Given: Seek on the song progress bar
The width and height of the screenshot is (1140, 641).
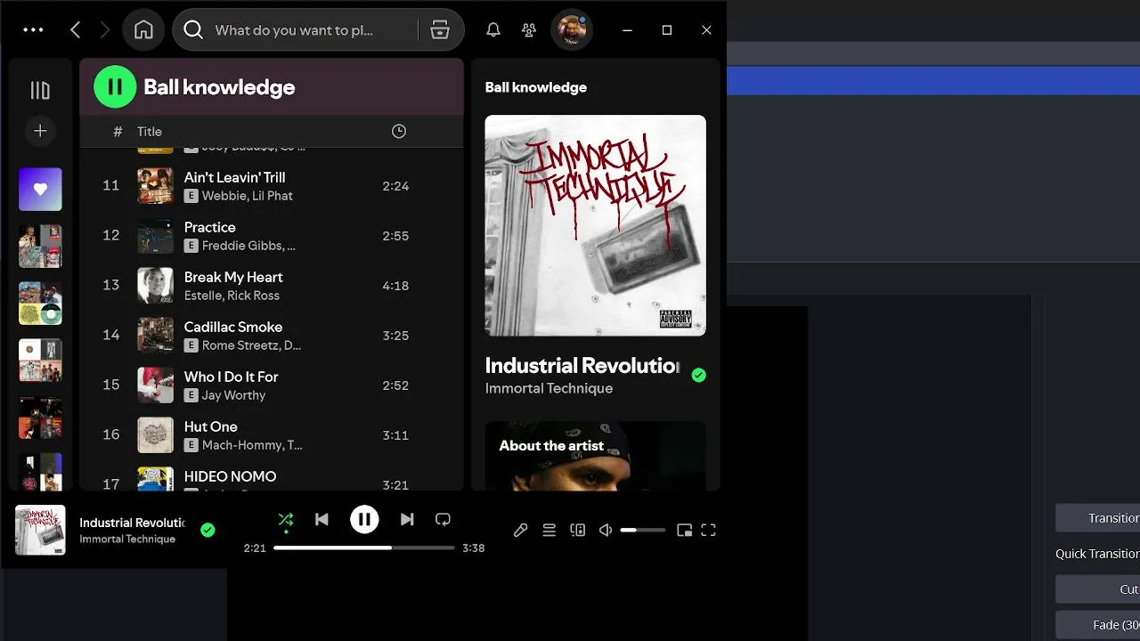Looking at the screenshot, I should pos(364,548).
